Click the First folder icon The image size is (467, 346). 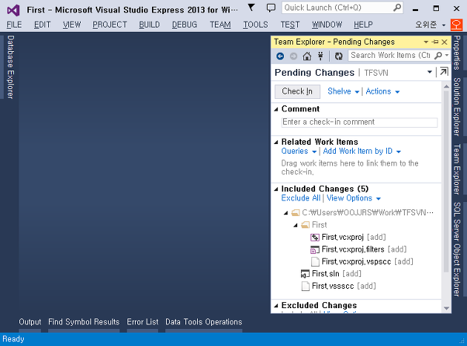[x=305, y=225]
